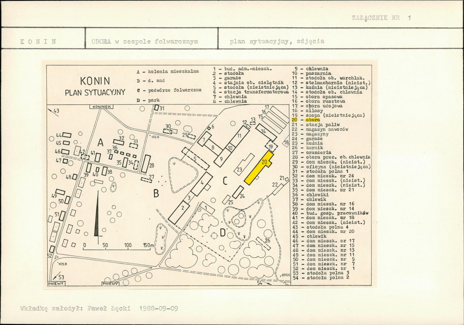This screenshot has width=464, height=325.
Task: Click the KONIN header cell
Action: [38, 42]
